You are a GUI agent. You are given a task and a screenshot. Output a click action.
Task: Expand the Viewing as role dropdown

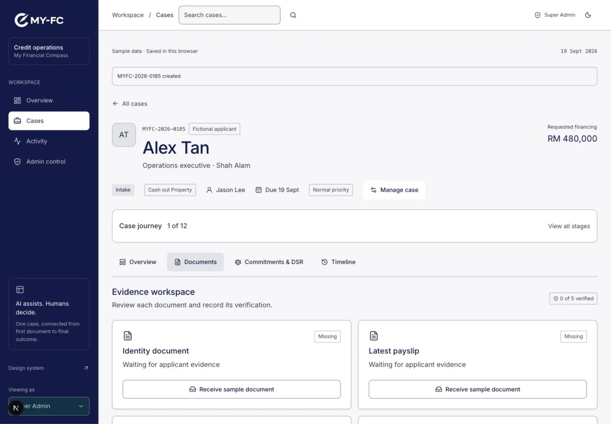point(49,406)
